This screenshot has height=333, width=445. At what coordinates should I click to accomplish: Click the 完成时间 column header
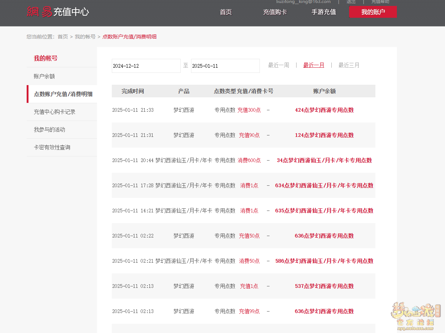(x=133, y=91)
